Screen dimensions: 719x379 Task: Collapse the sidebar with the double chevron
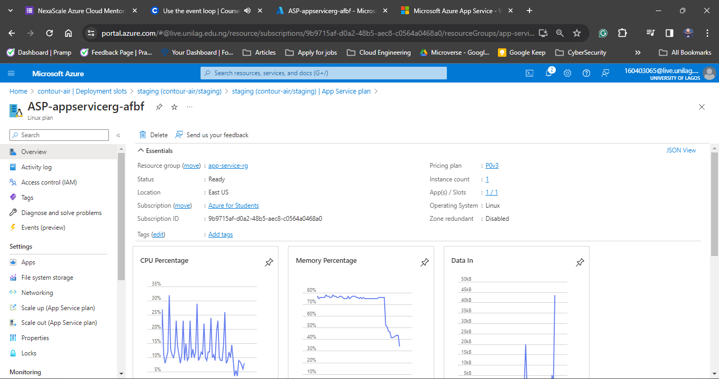tap(118, 135)
